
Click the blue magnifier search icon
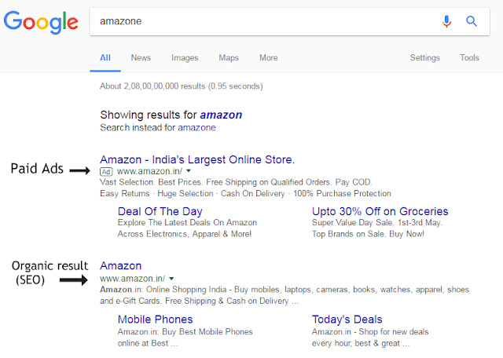[472, 21]
